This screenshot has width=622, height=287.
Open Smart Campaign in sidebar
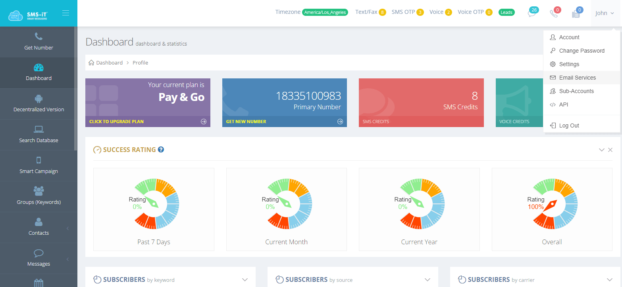[39, 165]
